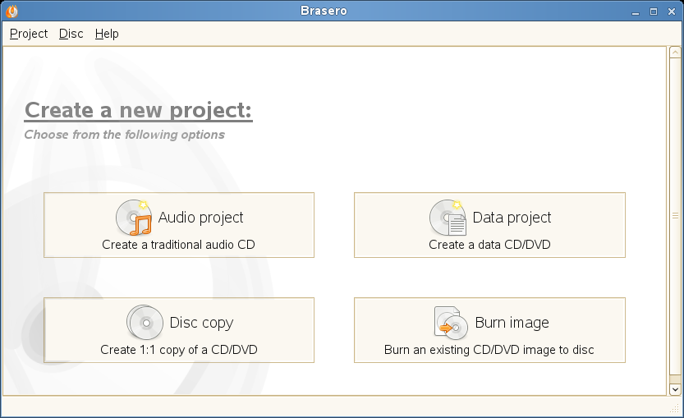Screen dimensions: 684x418
Task: Click the double disc copy icon
Action: 145,323
